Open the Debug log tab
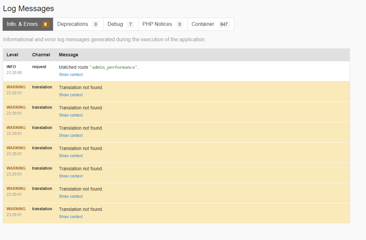The width and height of the screenshot is (366, 240). point(121,24)
